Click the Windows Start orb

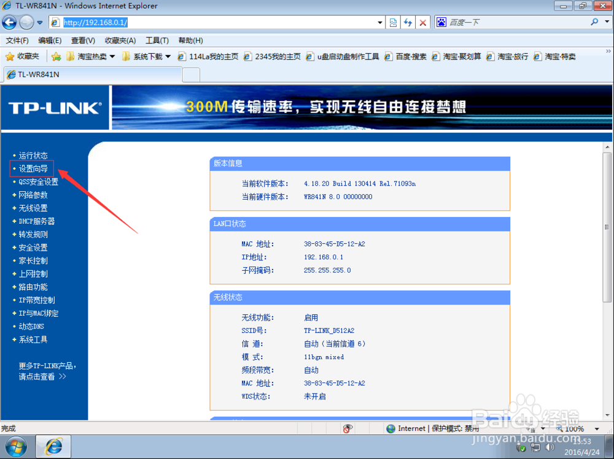17,446
